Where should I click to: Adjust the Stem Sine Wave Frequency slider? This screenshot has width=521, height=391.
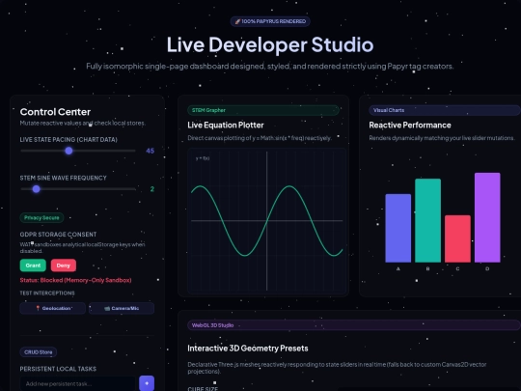click(78, 189)
